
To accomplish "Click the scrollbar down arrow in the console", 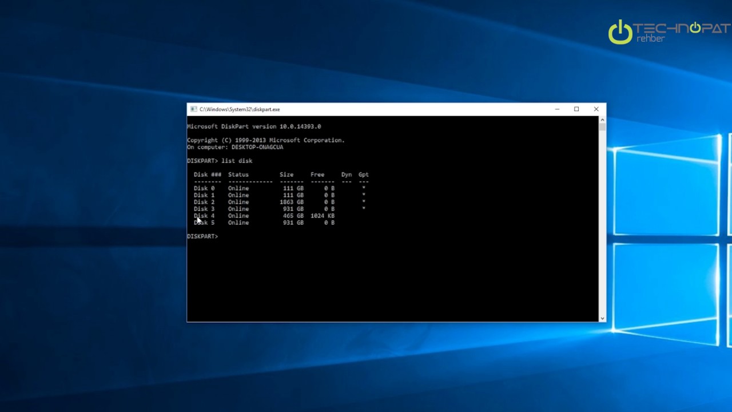I will tap(602, 318).
